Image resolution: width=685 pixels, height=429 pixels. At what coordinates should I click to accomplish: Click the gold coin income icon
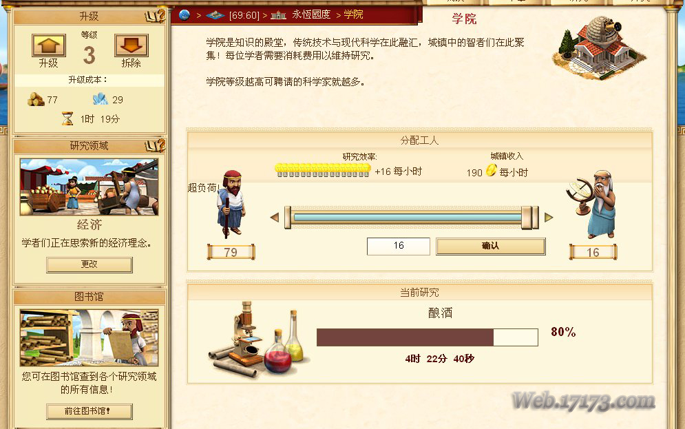coord(491,170)
